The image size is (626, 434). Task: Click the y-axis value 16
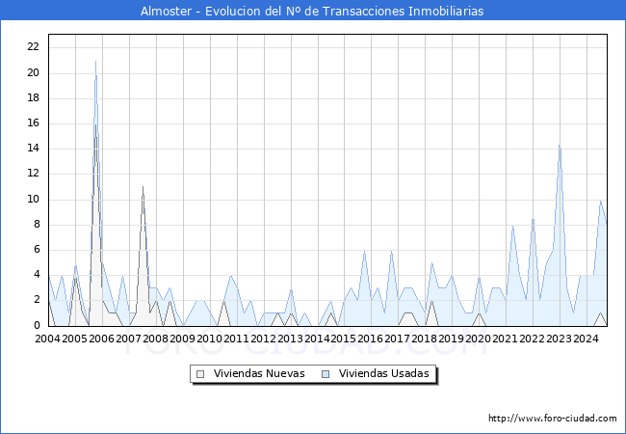pos(34,123)
